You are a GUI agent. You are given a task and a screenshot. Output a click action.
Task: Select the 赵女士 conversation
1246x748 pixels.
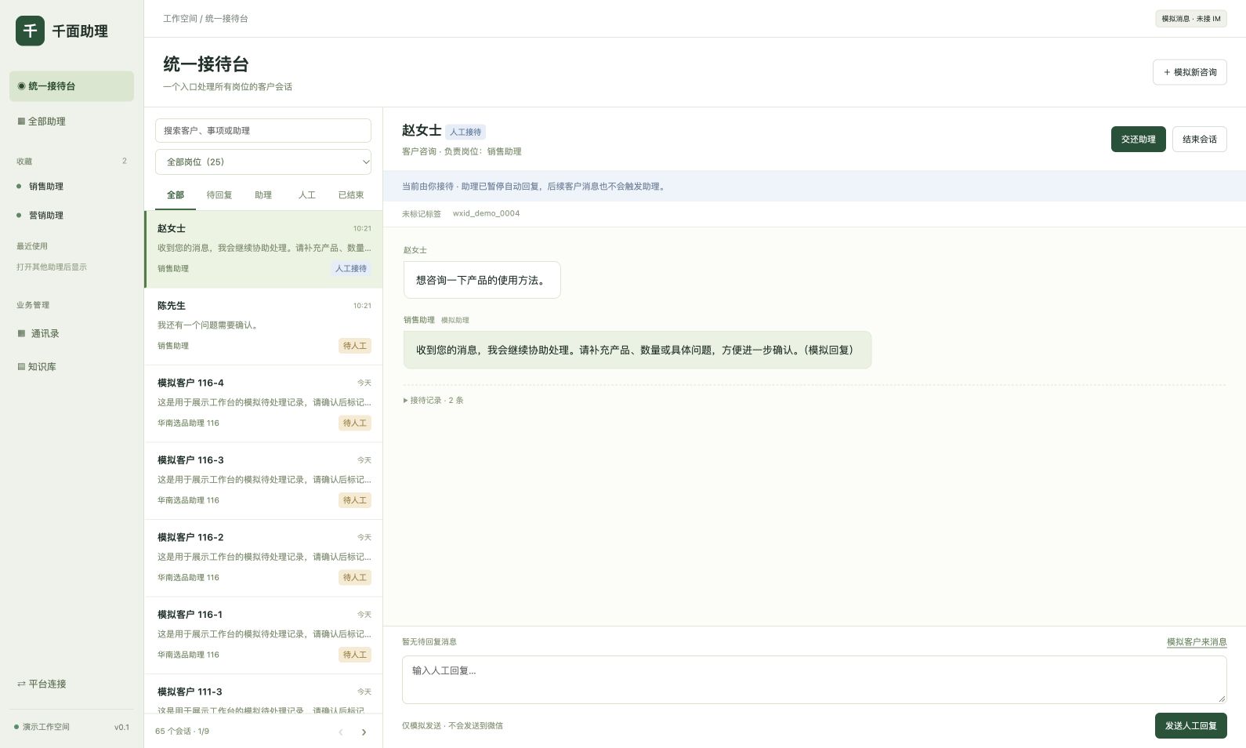(263, 249)
